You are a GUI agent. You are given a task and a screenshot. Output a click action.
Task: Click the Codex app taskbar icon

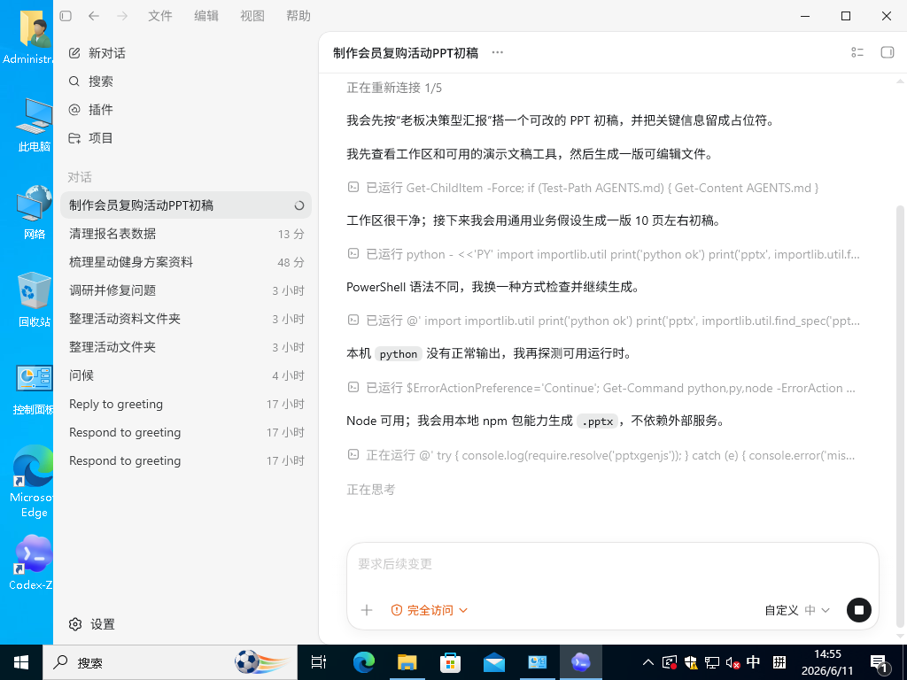[x=581, y=662]
